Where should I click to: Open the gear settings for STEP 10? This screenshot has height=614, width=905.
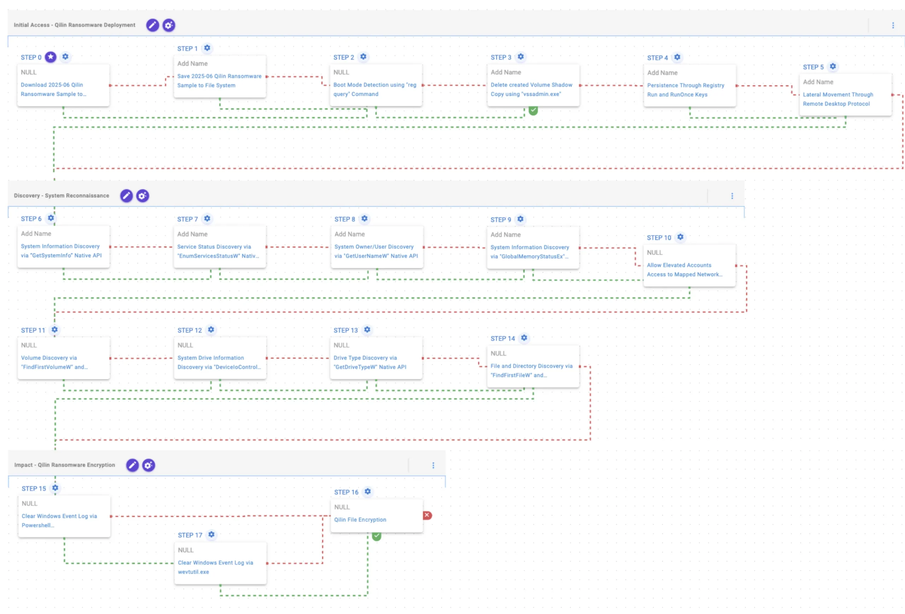pyautogui.click(x=680, y=237)
